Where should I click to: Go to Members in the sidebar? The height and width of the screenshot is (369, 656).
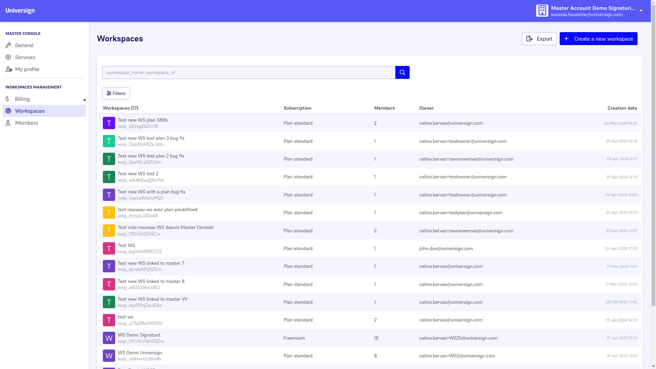(26, 123)
